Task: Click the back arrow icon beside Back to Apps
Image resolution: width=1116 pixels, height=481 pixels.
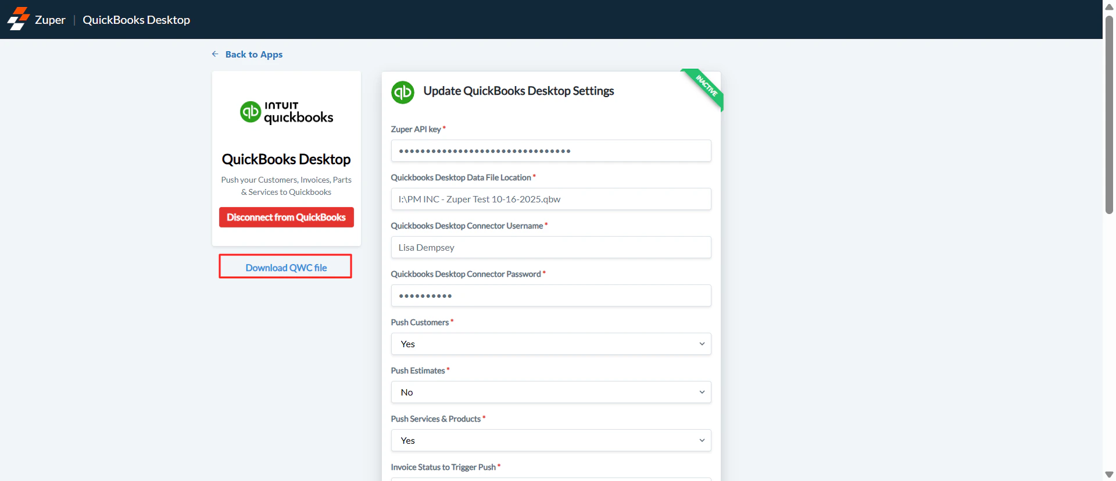Action: (215, 54)
